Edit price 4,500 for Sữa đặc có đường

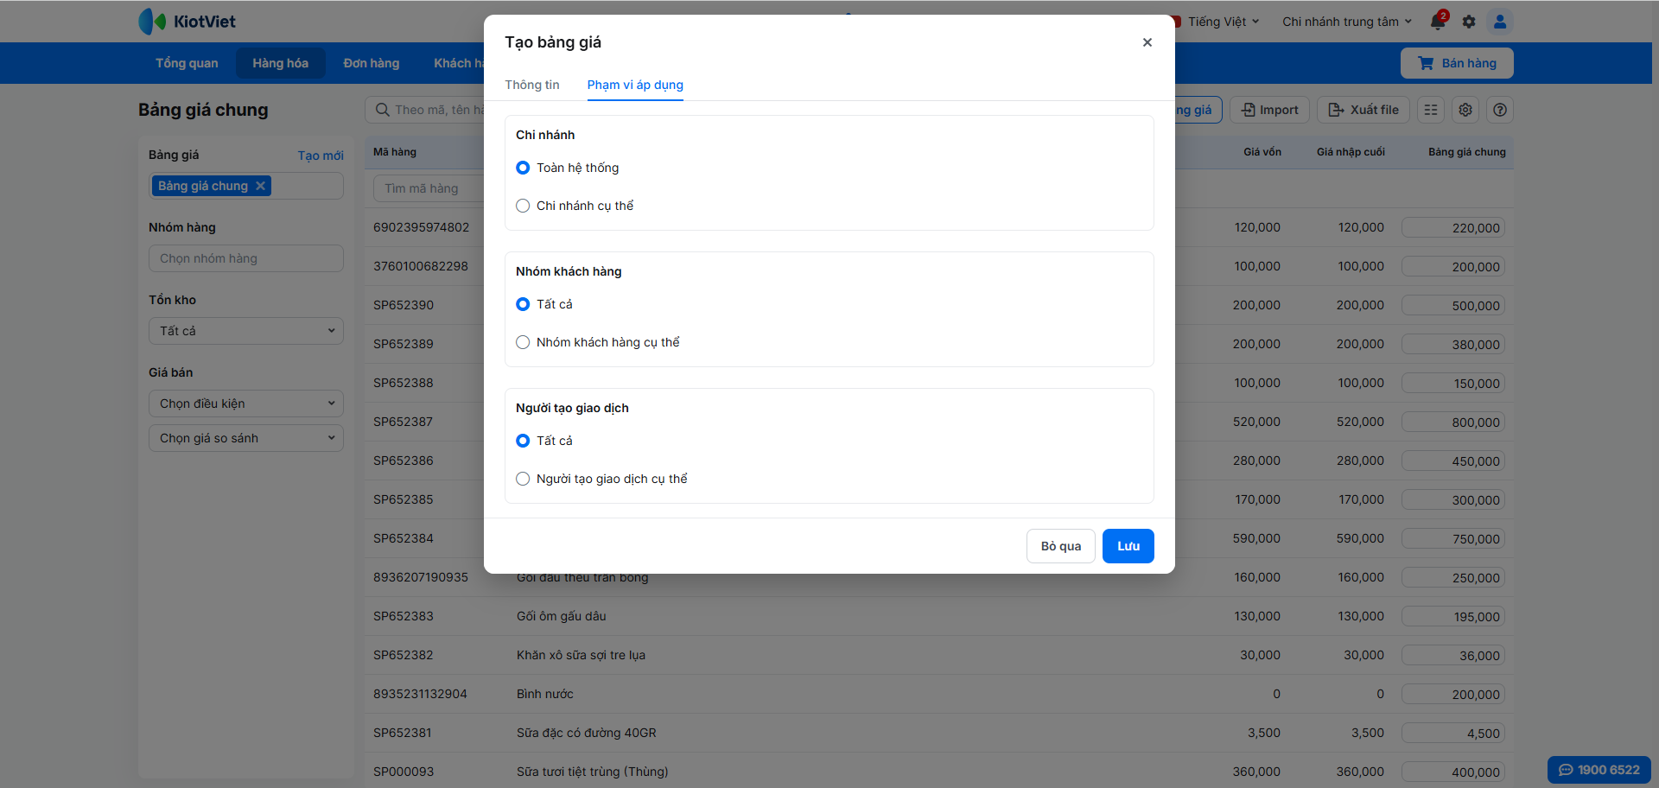[1453, 734]
